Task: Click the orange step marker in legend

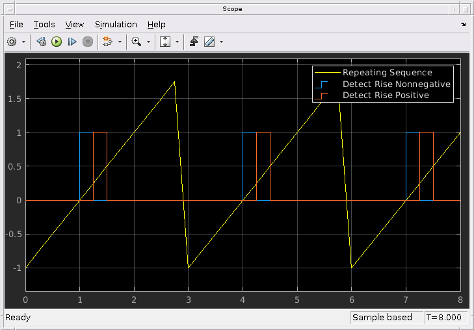Action: coord(321,95)
